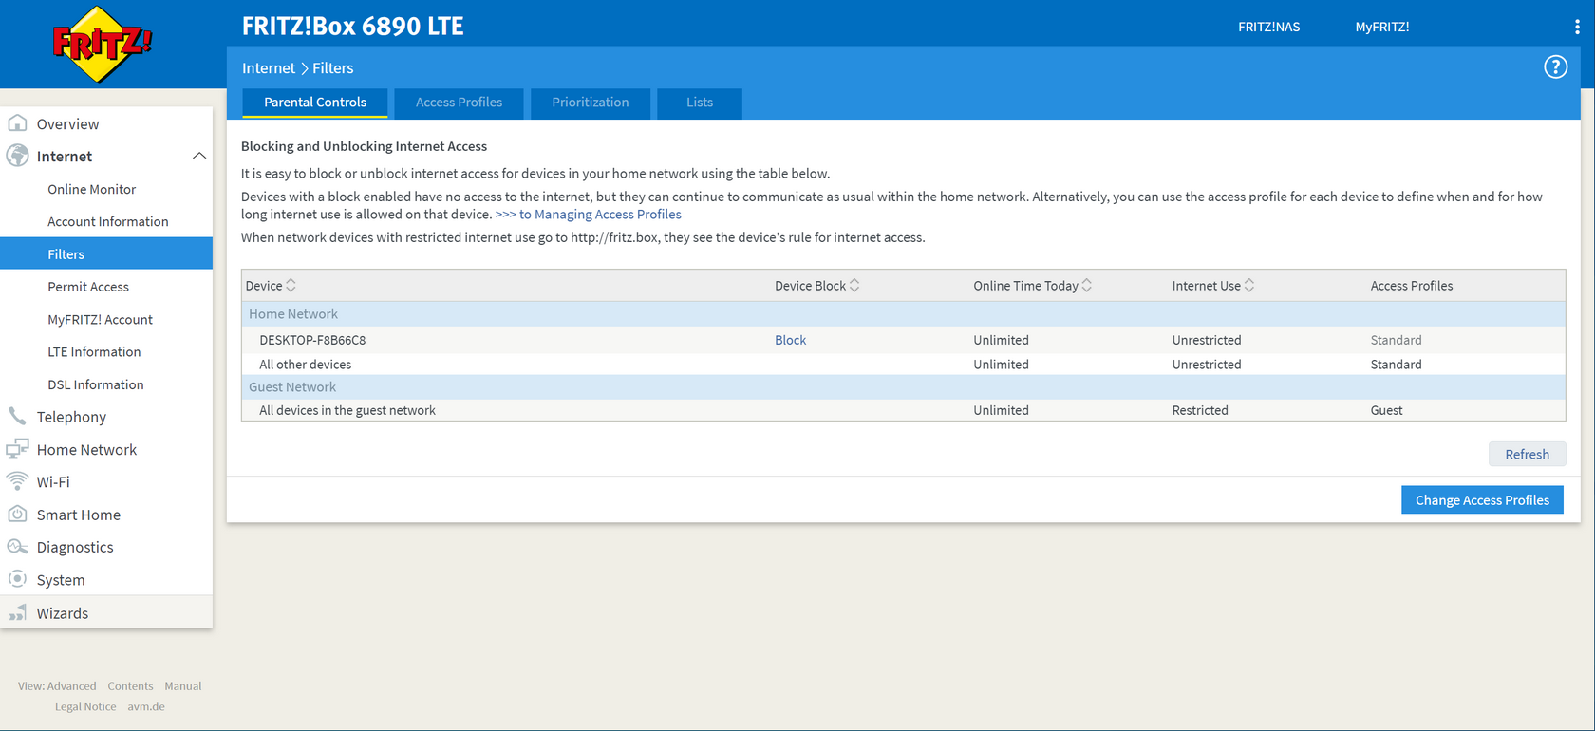Image resolution: width=1595 pixels, height=731 pixels.
Task: Click the Wi-Fi signal icon
Action: click(17, 481)
